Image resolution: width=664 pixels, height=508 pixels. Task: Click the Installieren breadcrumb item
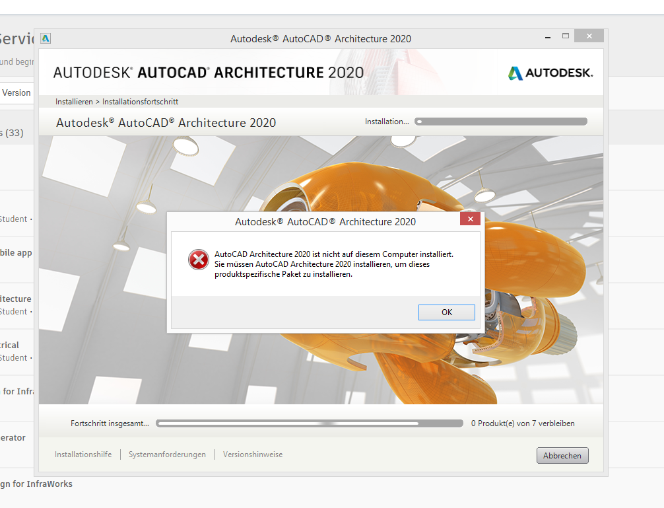click(x=74, y=102)
